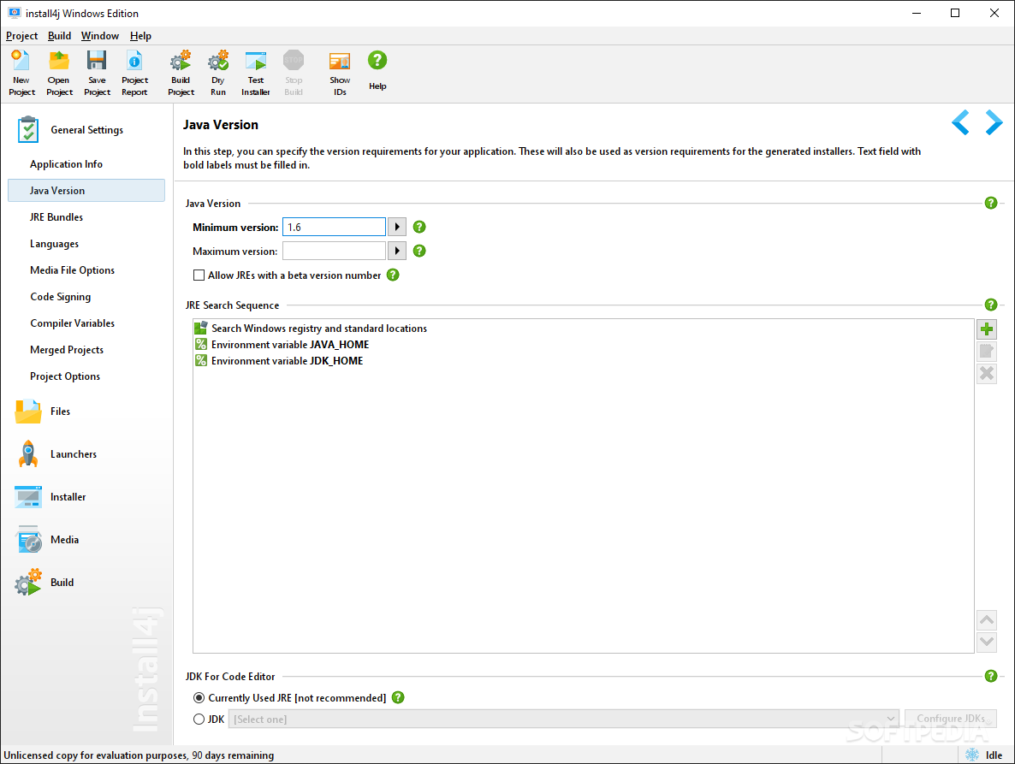
Task: Show help for Maximum version field
Action: pos(419,251)
